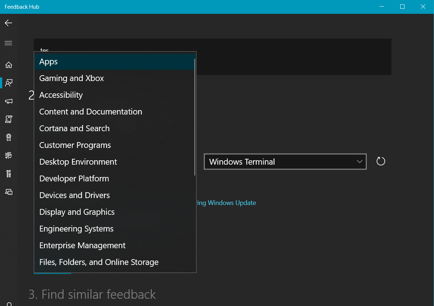Select Cortana and Search category

pos(114,128)
